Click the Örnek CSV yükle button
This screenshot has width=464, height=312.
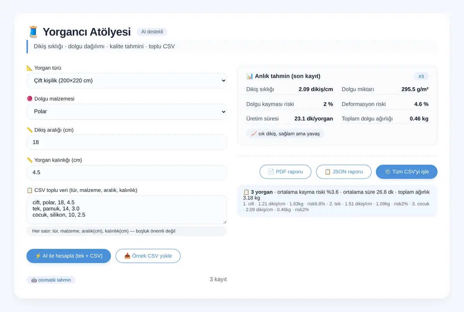(x=148, y=256)
